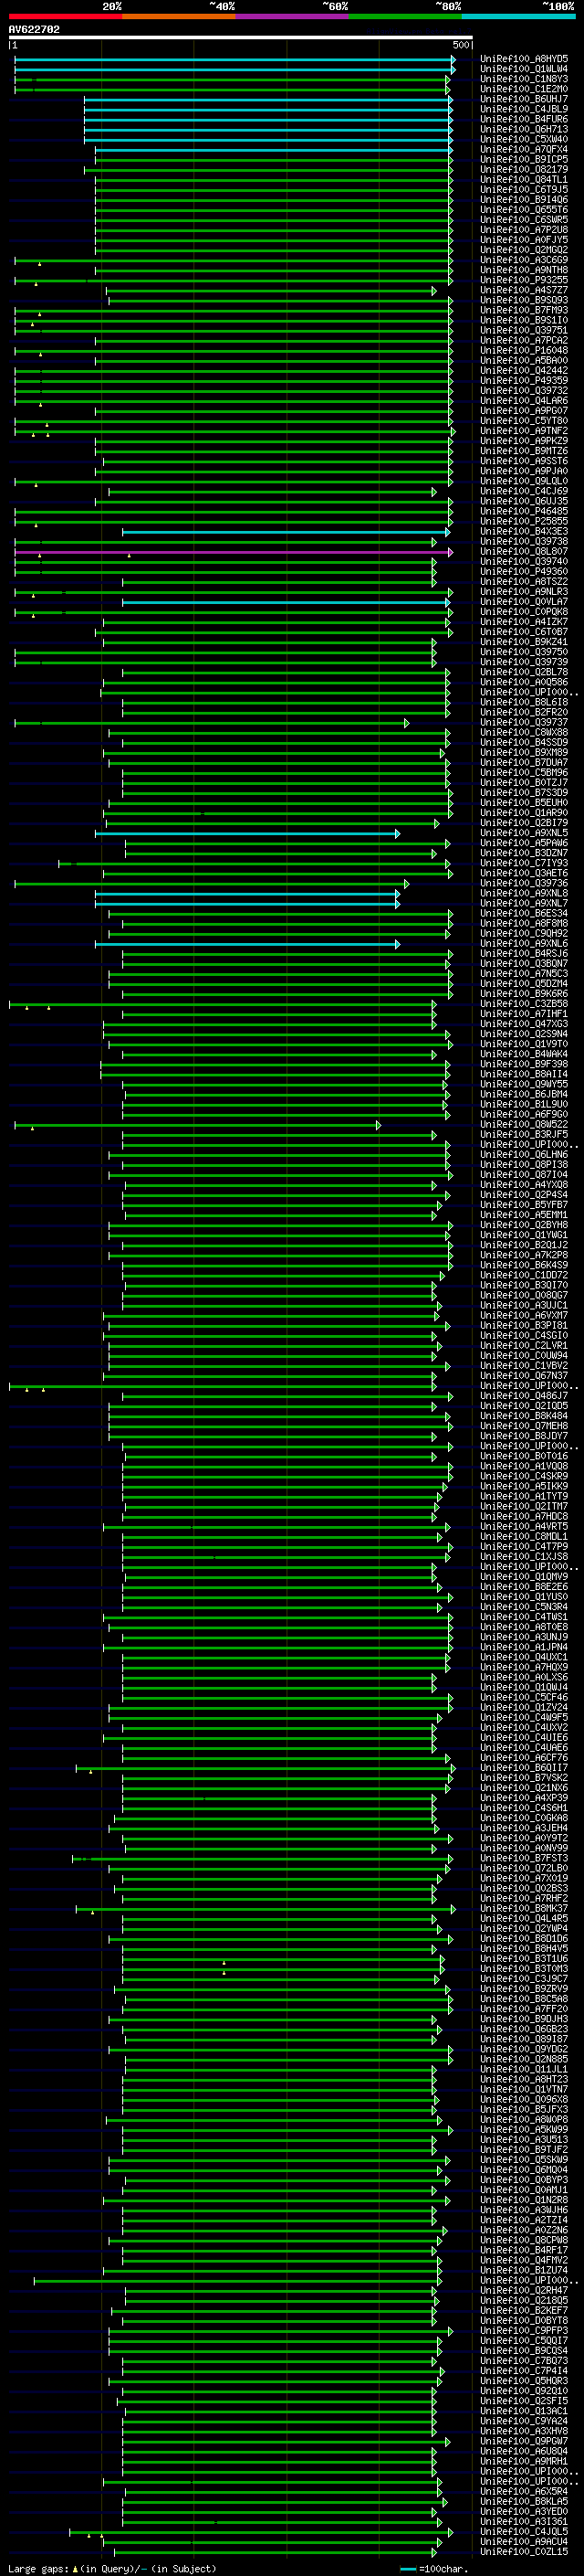Select label UniRef100_P46485
Viewport: 584px width, 2576px height.
[523, 511]
